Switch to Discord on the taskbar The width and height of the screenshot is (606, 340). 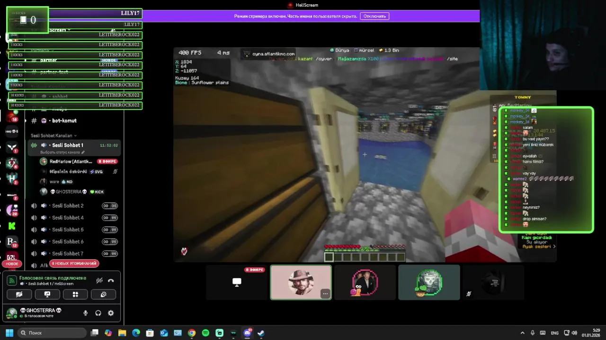click(x=247, y=333)
